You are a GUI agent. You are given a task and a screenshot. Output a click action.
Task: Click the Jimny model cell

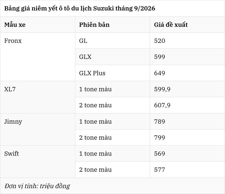[38, 129]
